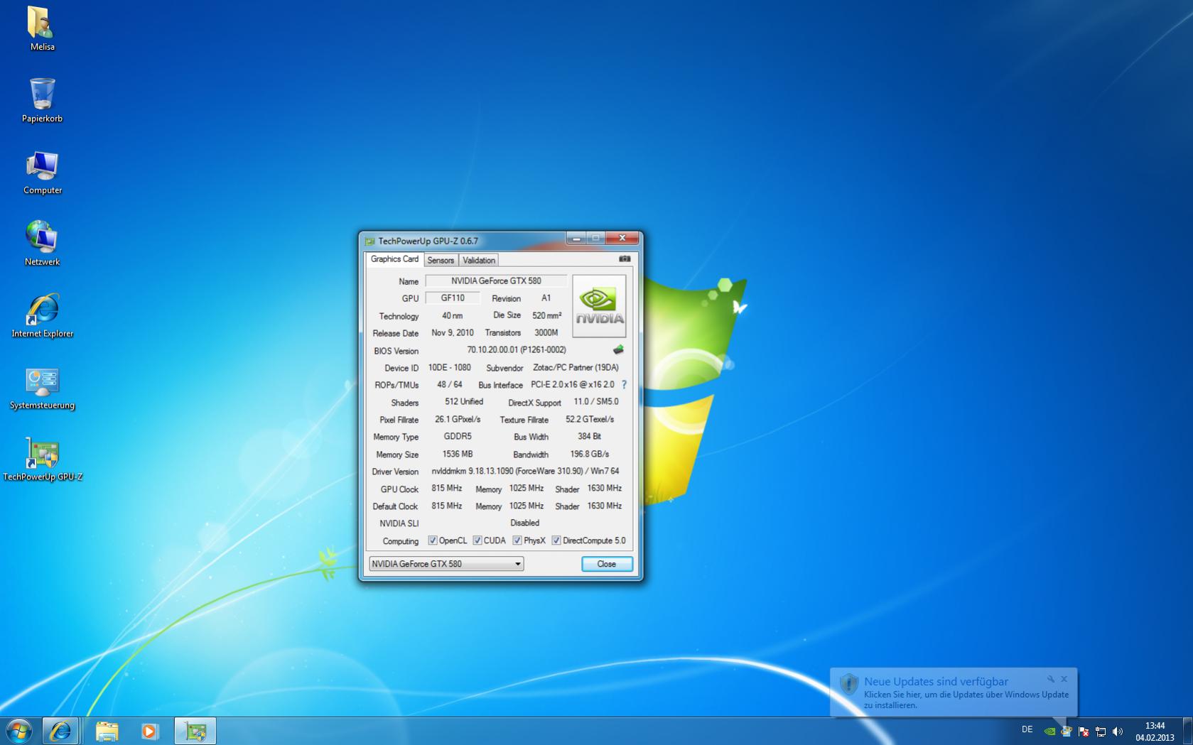Screen dimensions: 1193x745
Task: Click the Show Desktop strip at taskbar end
Action: [x=1187, y=731]
